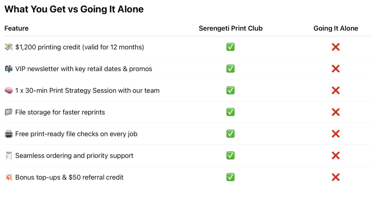
Task: Click the Serengeti Print Club column header
Action: [231, 28]
